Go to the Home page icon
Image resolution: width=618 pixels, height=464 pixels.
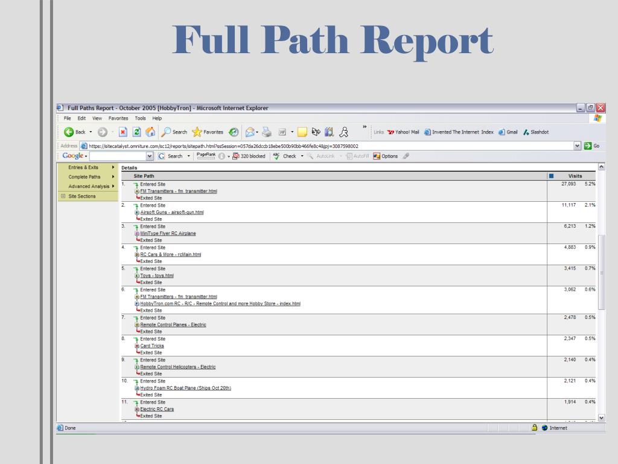(150, 132)
